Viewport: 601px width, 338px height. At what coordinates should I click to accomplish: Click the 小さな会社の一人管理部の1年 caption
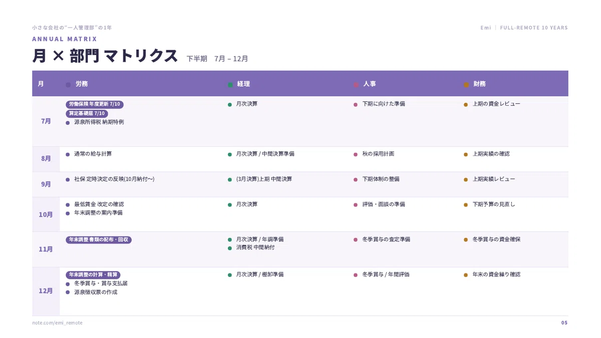coord(72,28)
